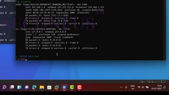The image size is (169, 95).
Task: Click the 'mddi' command input line
Action: coord(23,59)
